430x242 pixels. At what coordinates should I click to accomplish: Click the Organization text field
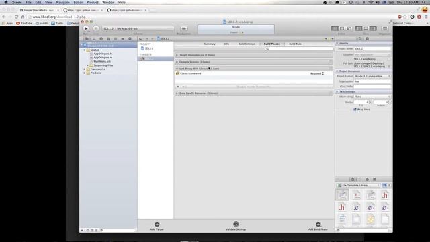pos(372,81)
